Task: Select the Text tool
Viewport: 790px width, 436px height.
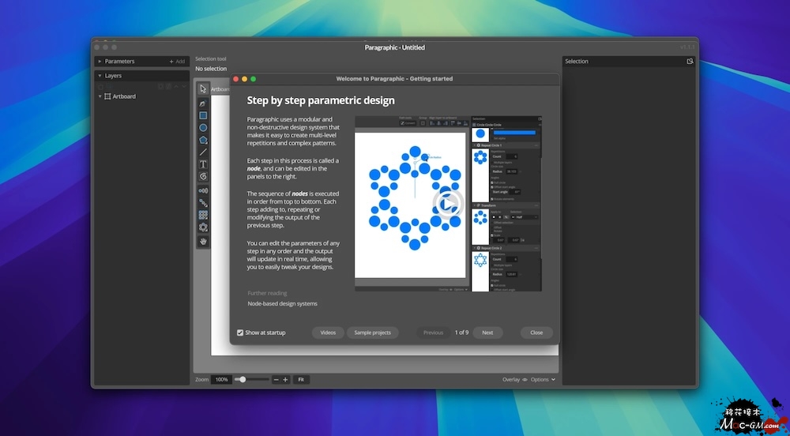Action: tap(203, 164)
